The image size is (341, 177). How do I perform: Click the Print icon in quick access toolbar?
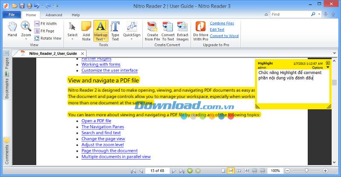click(29, 6)
